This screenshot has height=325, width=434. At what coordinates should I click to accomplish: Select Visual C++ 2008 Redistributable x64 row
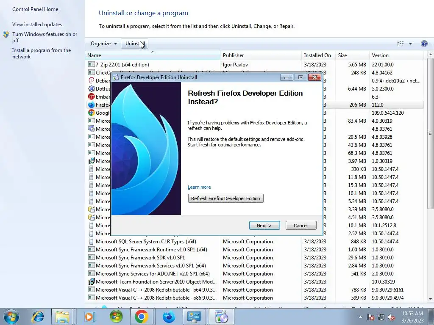[254, 289]
